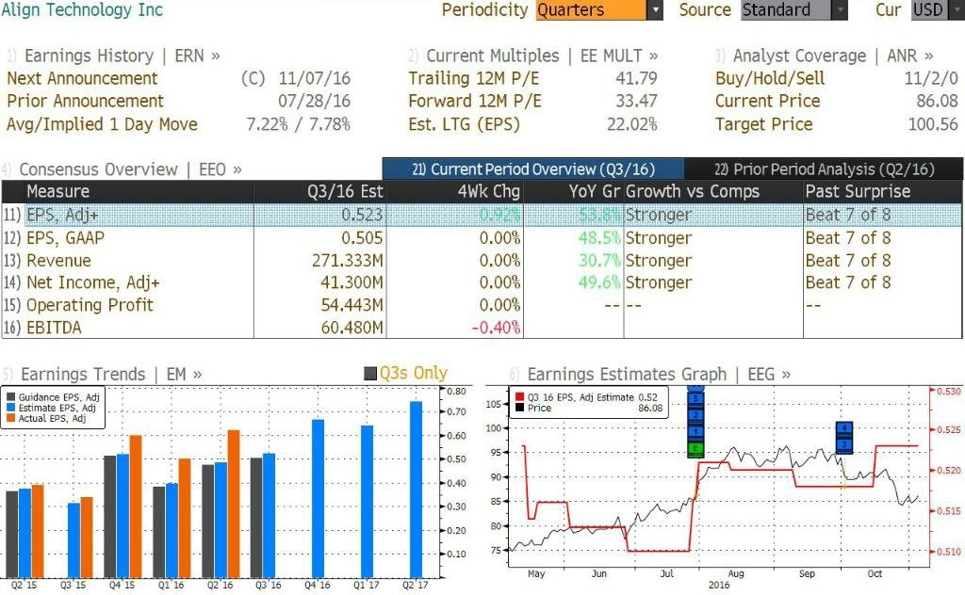Click Avg/Implied move value 7.22% / 7.78%
The width and height of the screenshot is (965, 595).
click(x=299, y=125)
